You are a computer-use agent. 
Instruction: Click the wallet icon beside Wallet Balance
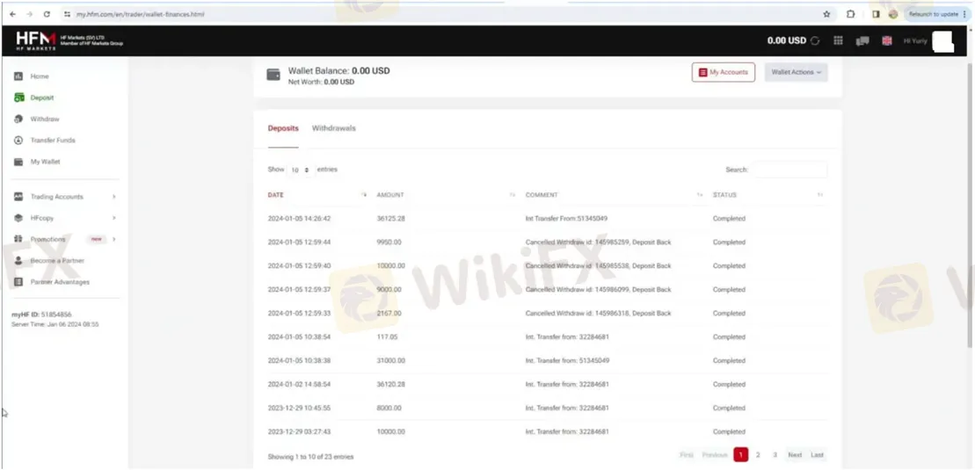(273, 75)
